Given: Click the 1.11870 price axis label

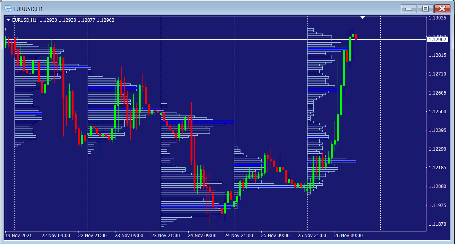Looking at the screenshot, I should 437,224.
